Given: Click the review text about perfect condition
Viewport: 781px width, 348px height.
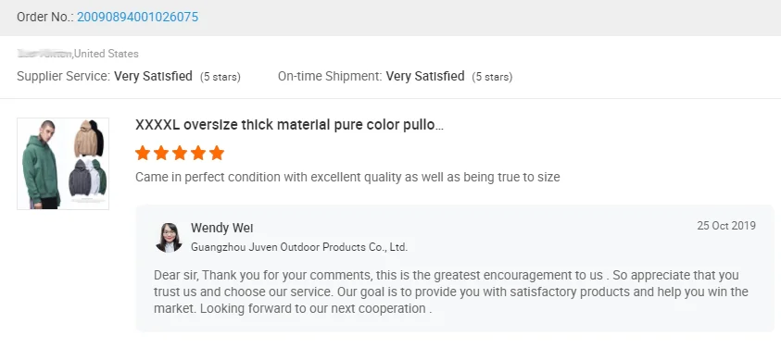Looking at the screenshot, I should point(347,177).
